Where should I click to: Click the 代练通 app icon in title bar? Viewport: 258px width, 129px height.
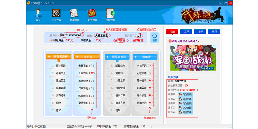point(29,3)
